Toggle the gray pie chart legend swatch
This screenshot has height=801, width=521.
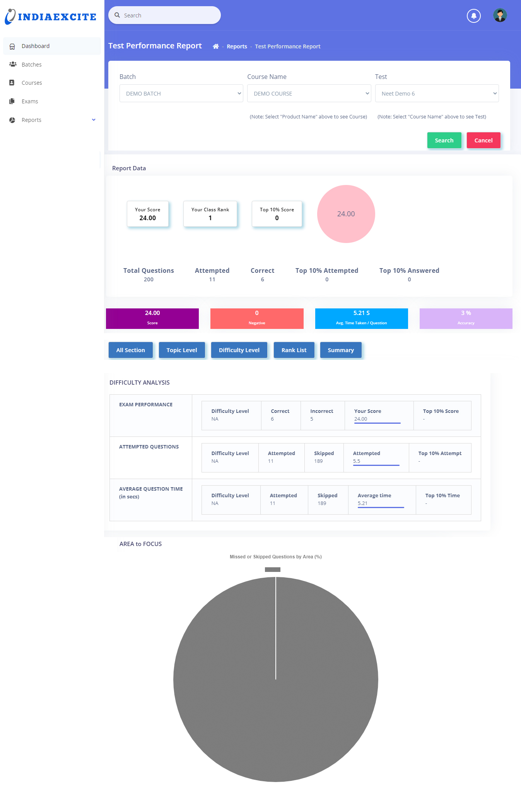pyautogui.click(x=272, y=570)
